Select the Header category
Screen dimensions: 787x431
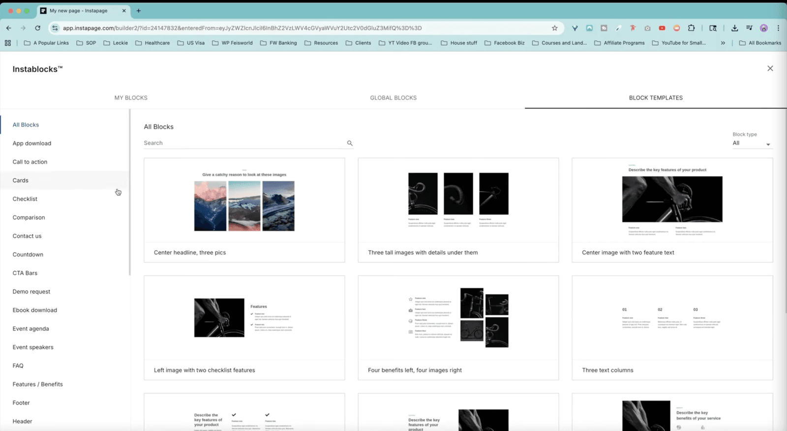[x=64, y=421]
